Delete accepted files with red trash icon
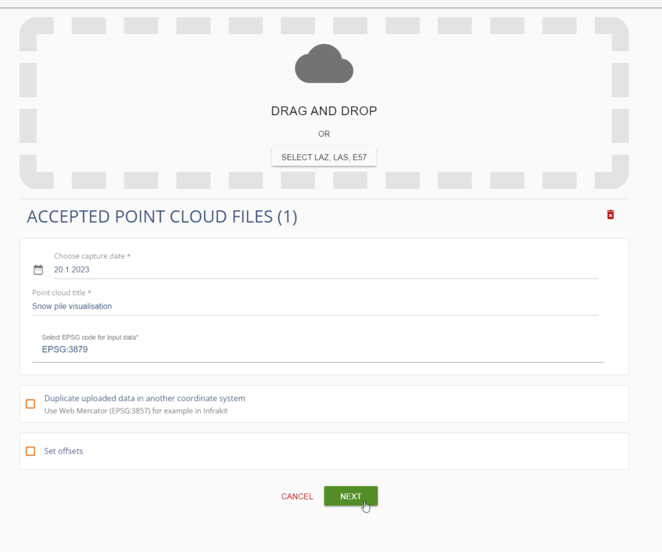The image size is (662, 552). (610, 215)
